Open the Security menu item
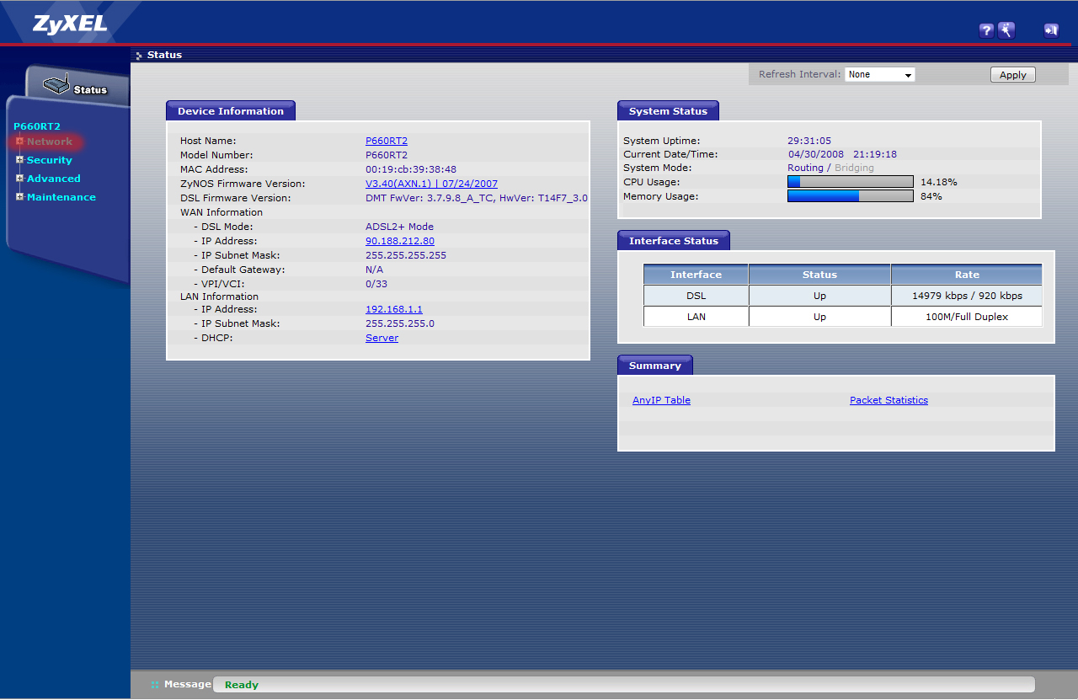The height and width of the screenshot is (700, 1078). click(50, 160)
